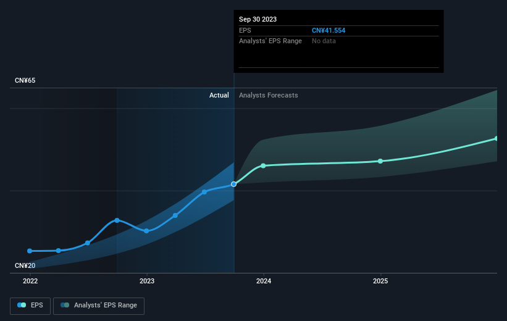Toggle the Analysts' EPS Range legend
This screenshot has width=507, height=321.
pos(99,306)
